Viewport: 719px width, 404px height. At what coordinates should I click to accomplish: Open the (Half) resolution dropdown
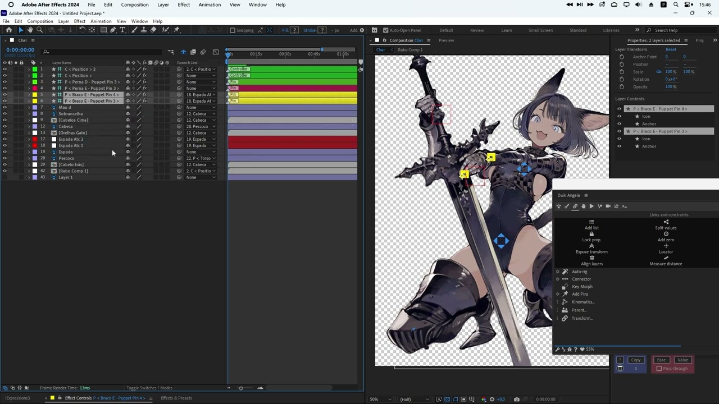click(x=414, y=399)
